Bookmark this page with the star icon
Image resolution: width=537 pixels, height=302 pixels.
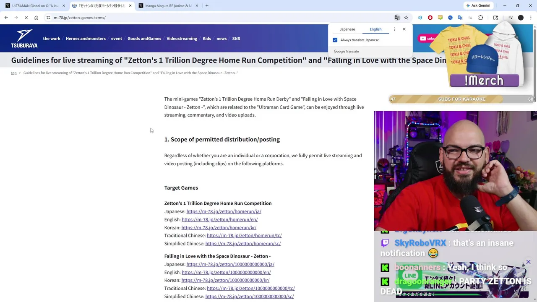(x=406, y=18)
